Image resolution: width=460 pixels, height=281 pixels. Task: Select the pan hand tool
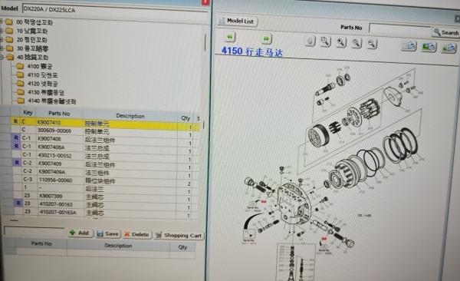310,41
